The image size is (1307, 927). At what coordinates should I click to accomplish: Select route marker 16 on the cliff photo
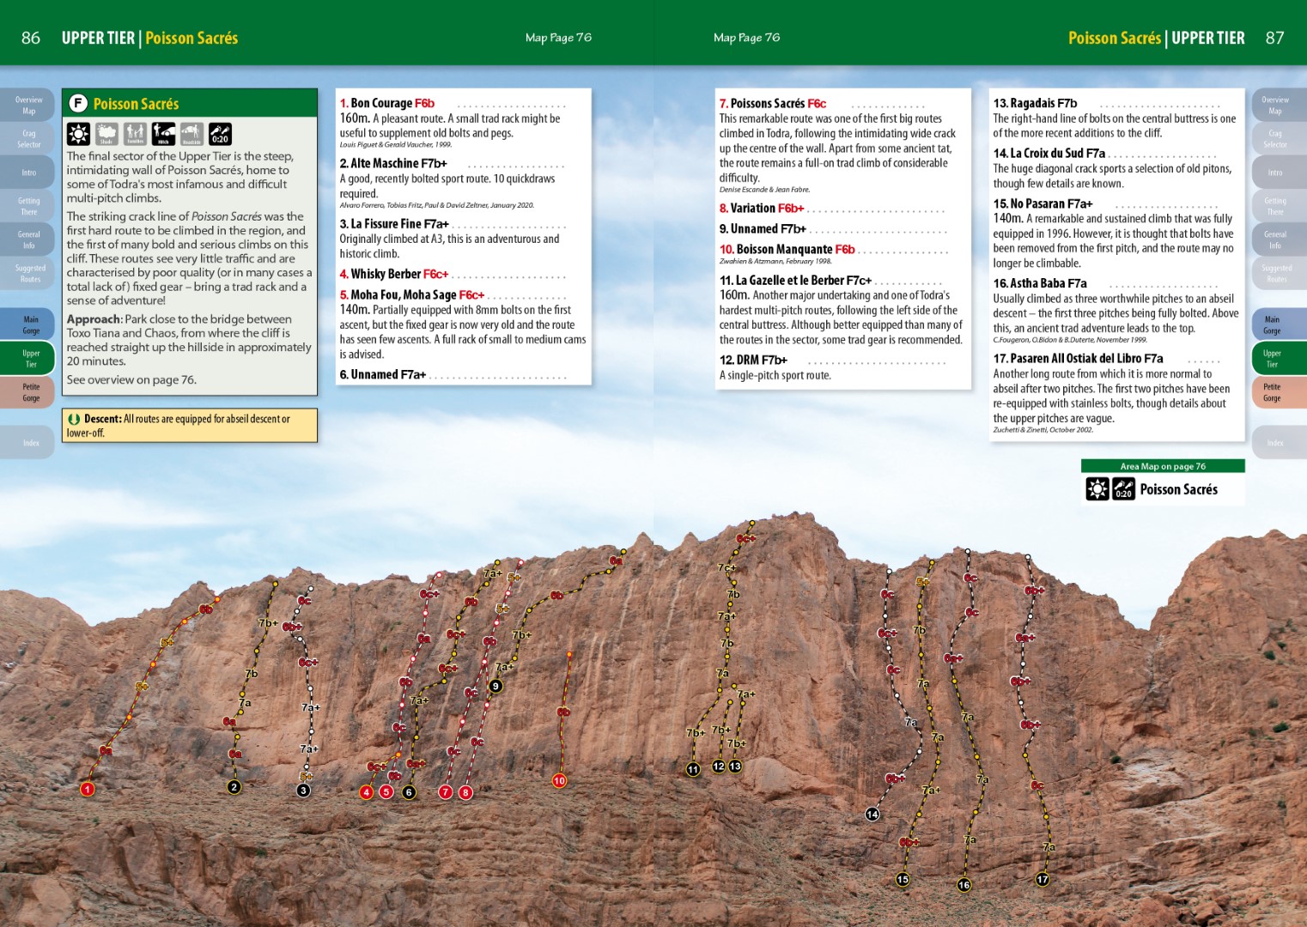(964, 884)
